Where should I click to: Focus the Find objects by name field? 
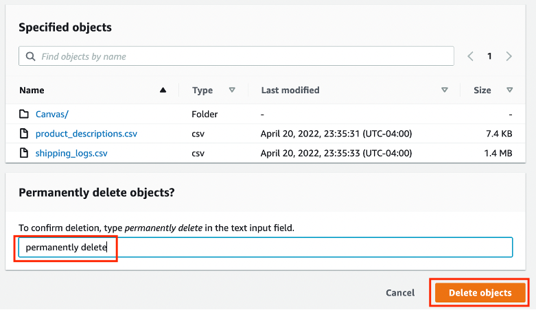pyautogui.click(x=240, y=56)
